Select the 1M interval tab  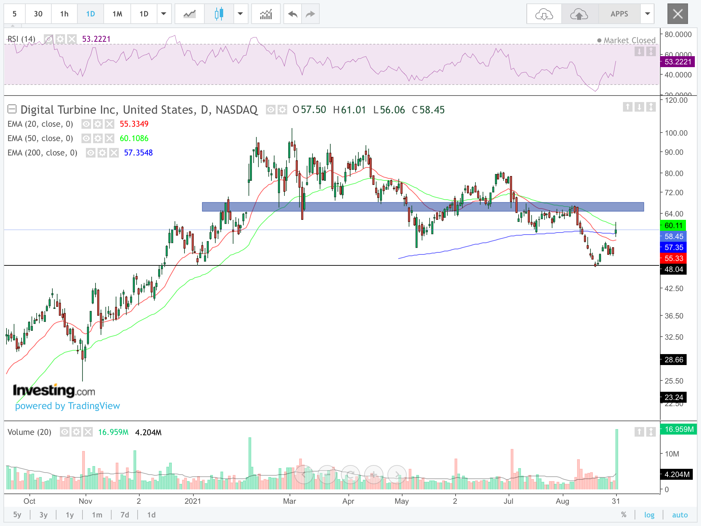coord(117,14)
